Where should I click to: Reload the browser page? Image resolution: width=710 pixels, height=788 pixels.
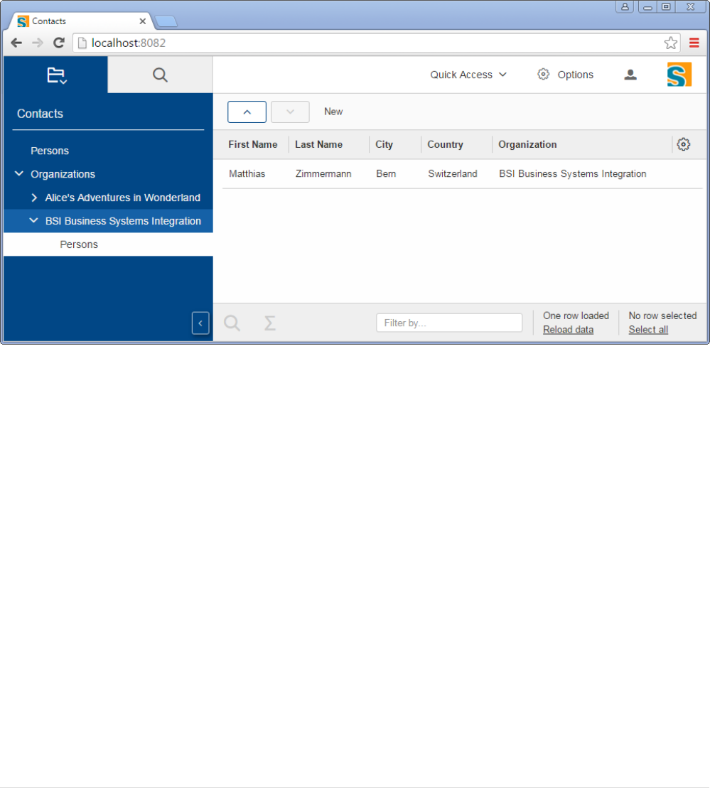[x=59, y=43]
